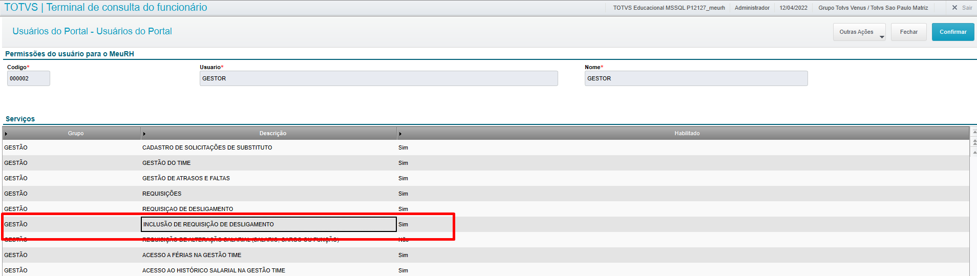Click the Confirmar button

(x=953, y=32)
